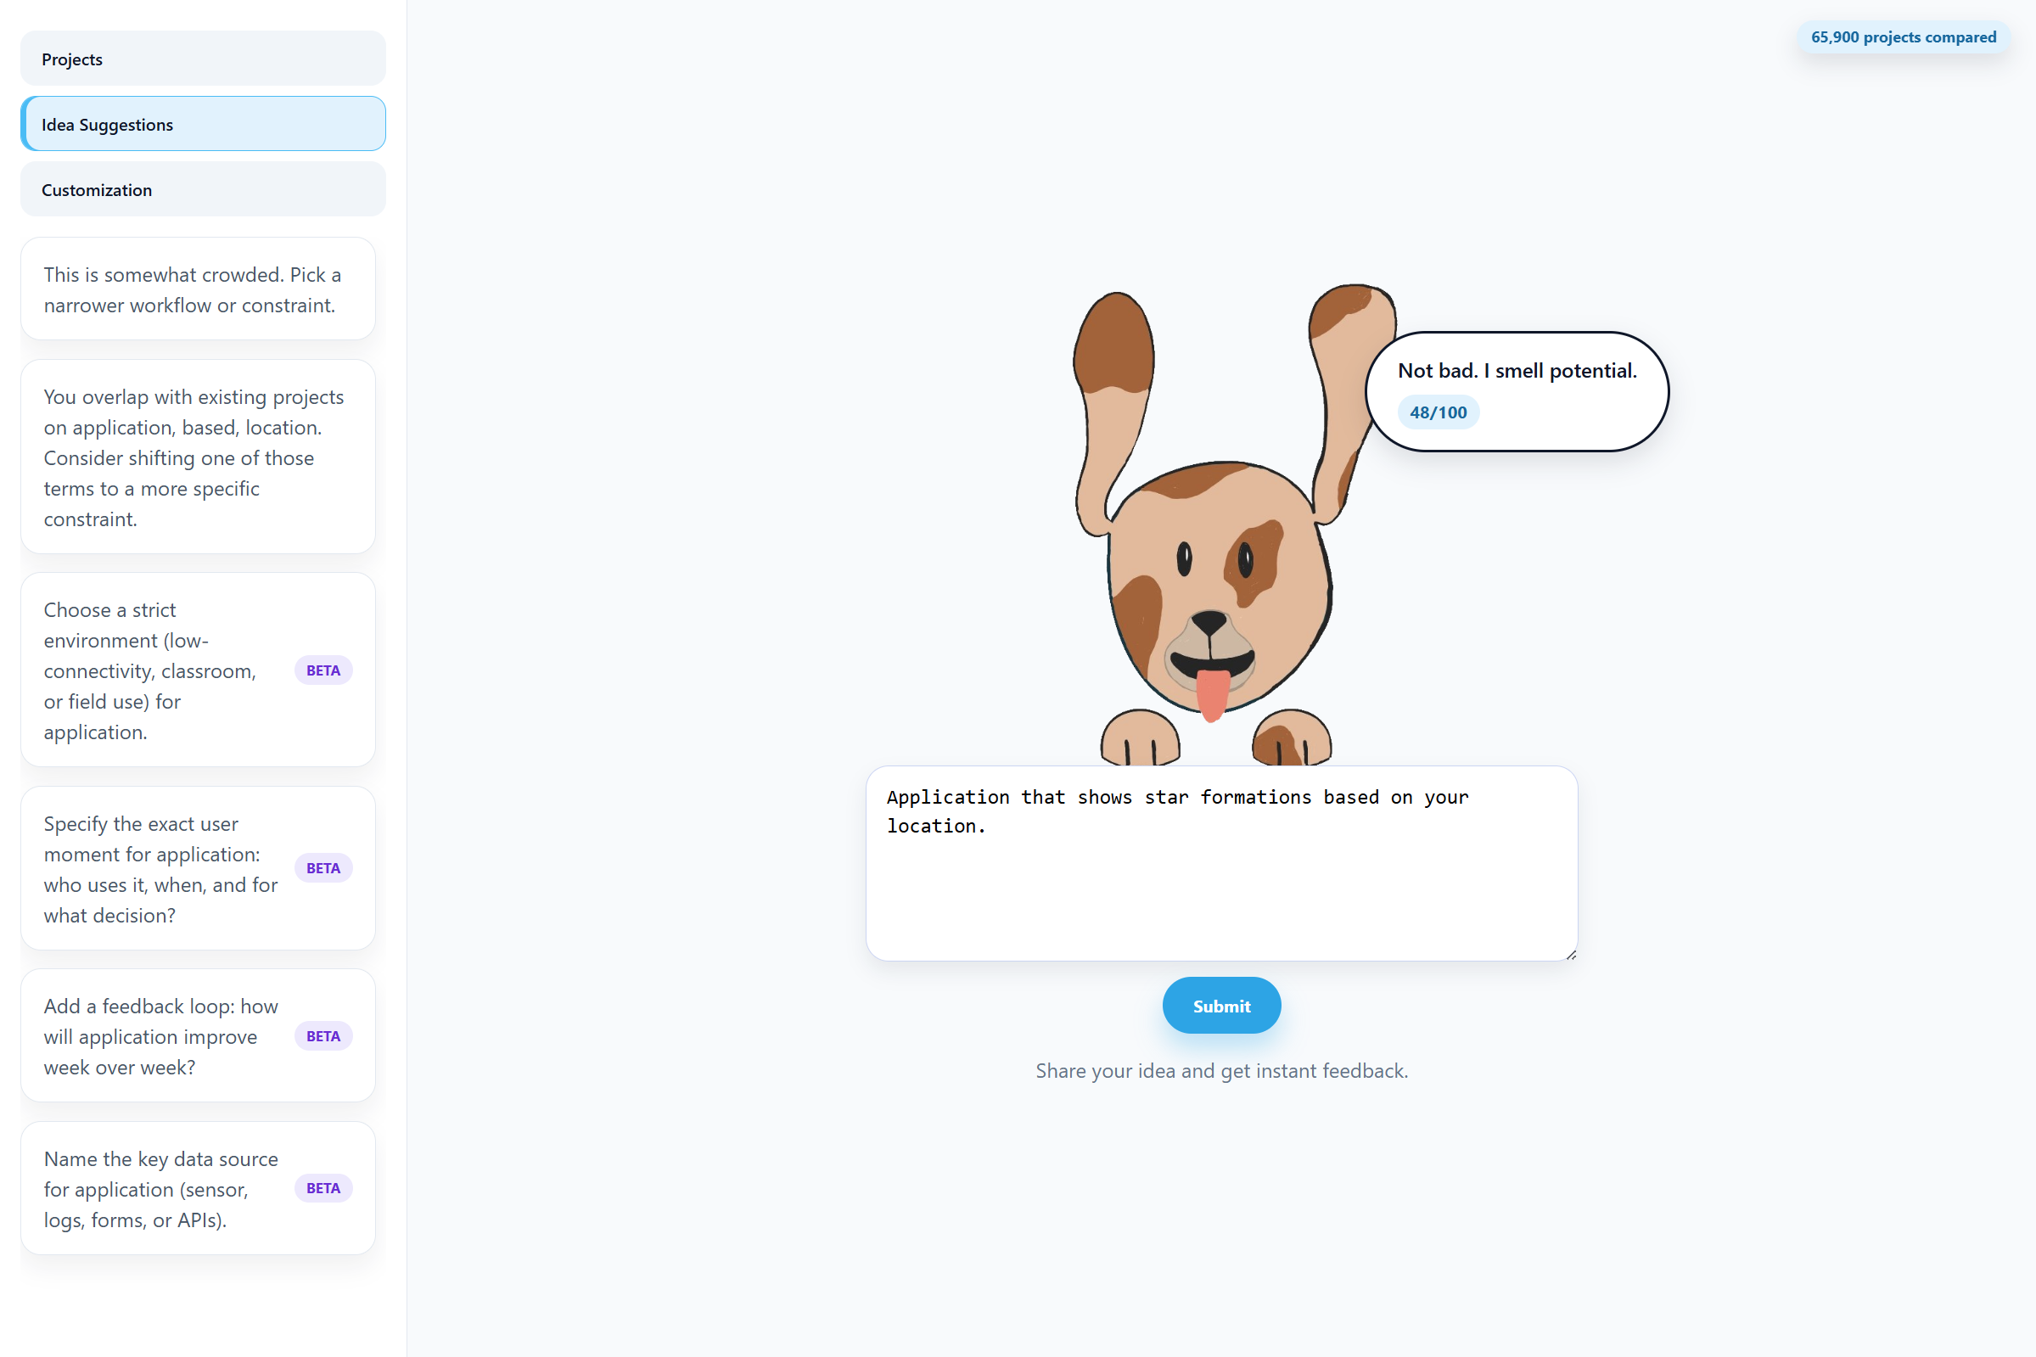Click the dog mascot's face
The width and height of the screenshot is (2036, 1357).
(x=1220, y=588)
